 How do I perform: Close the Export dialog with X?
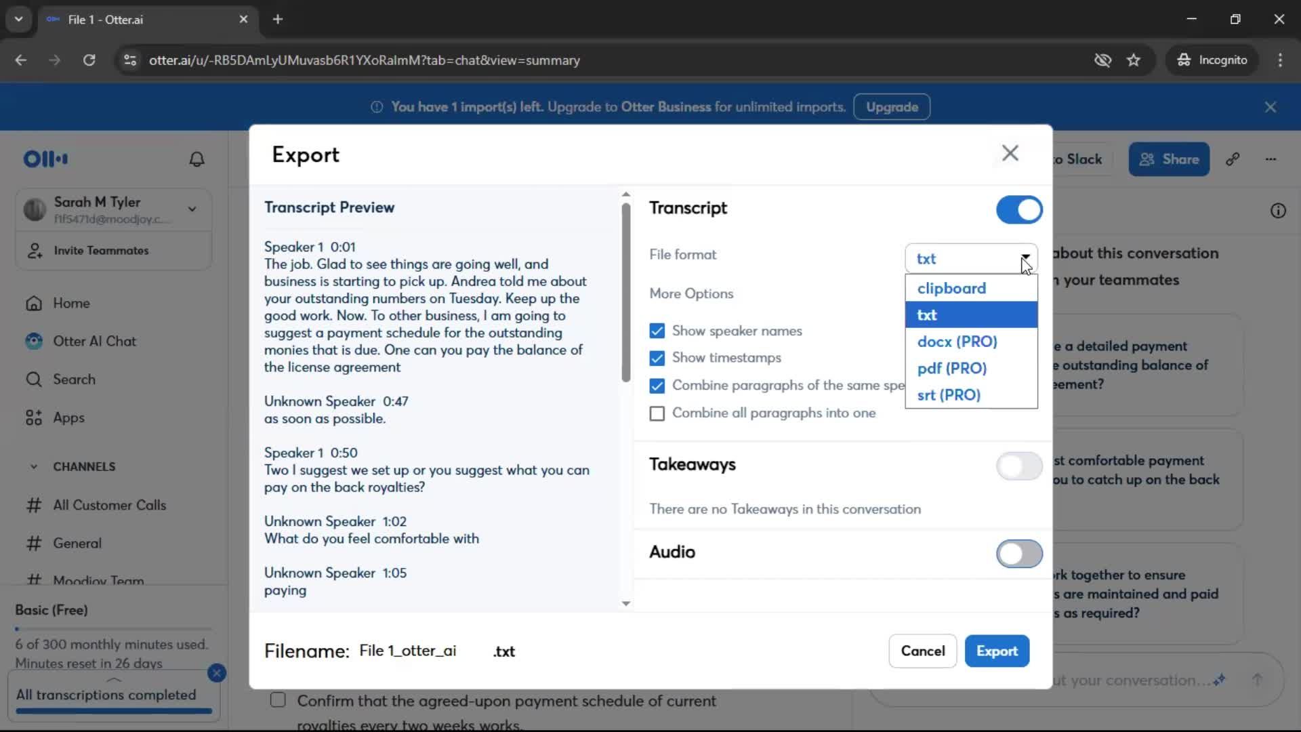point(1010,153)
